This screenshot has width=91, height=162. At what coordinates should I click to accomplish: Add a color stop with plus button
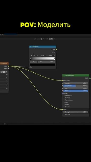point(31,56)
